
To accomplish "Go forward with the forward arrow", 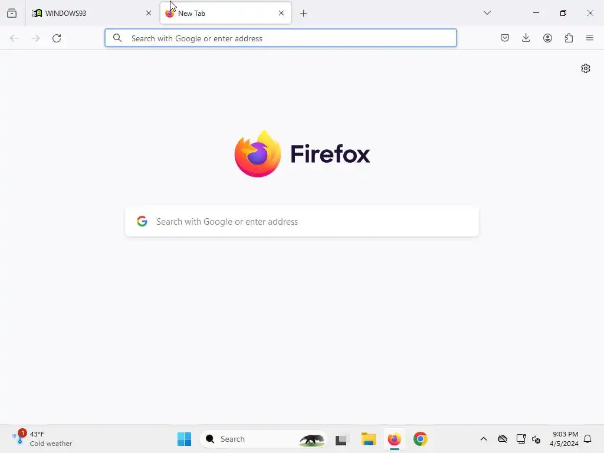I will click(x=35, y=38).
